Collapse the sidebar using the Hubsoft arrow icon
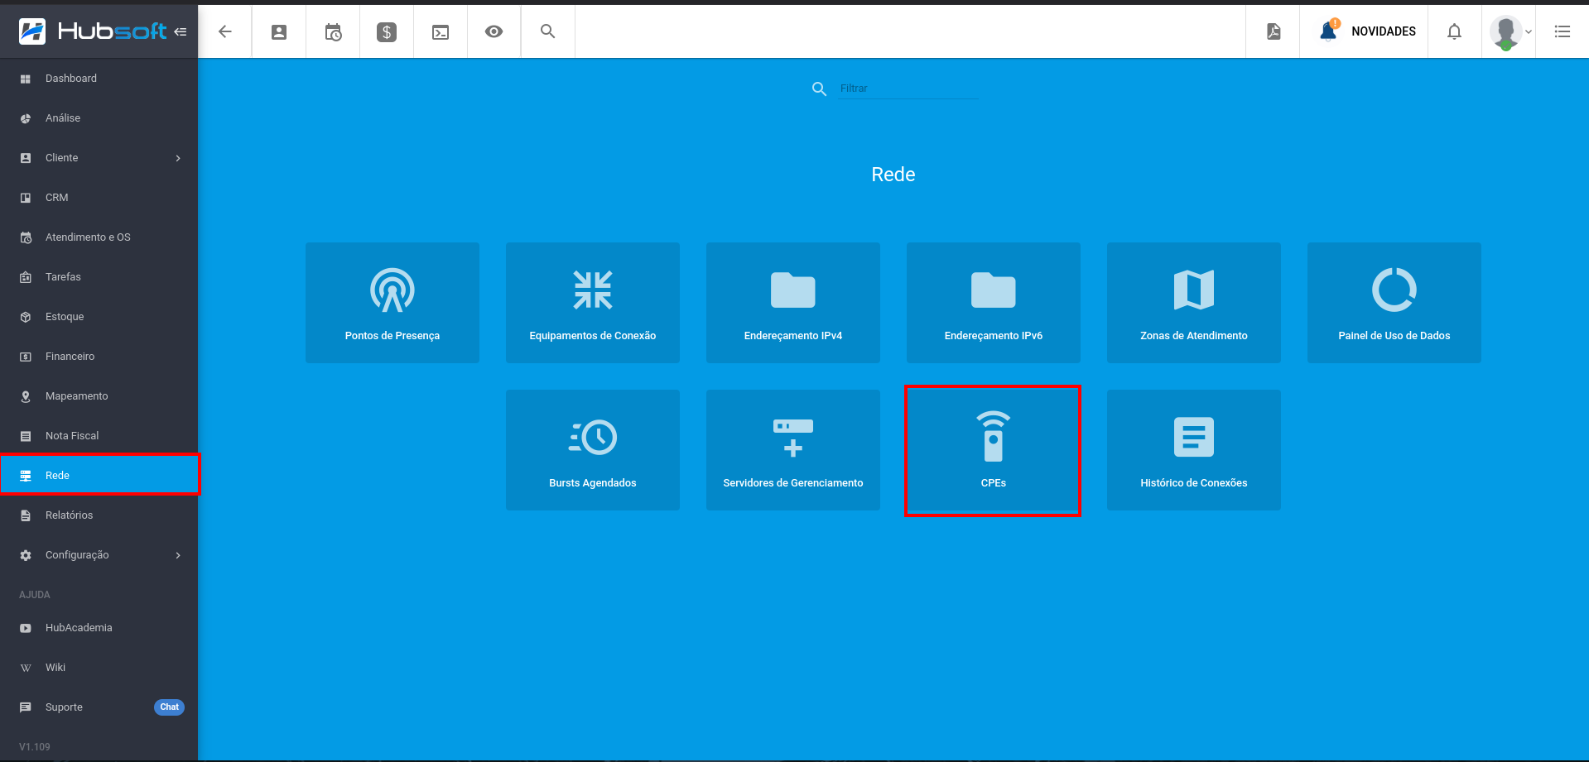The image size is (1589, 762). point(180,31)
